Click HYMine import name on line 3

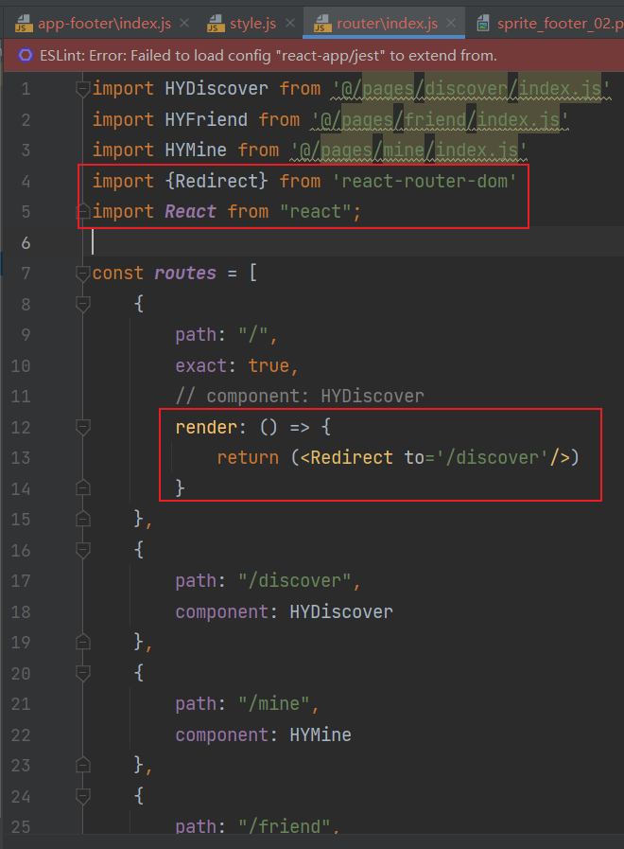[196, 150]
